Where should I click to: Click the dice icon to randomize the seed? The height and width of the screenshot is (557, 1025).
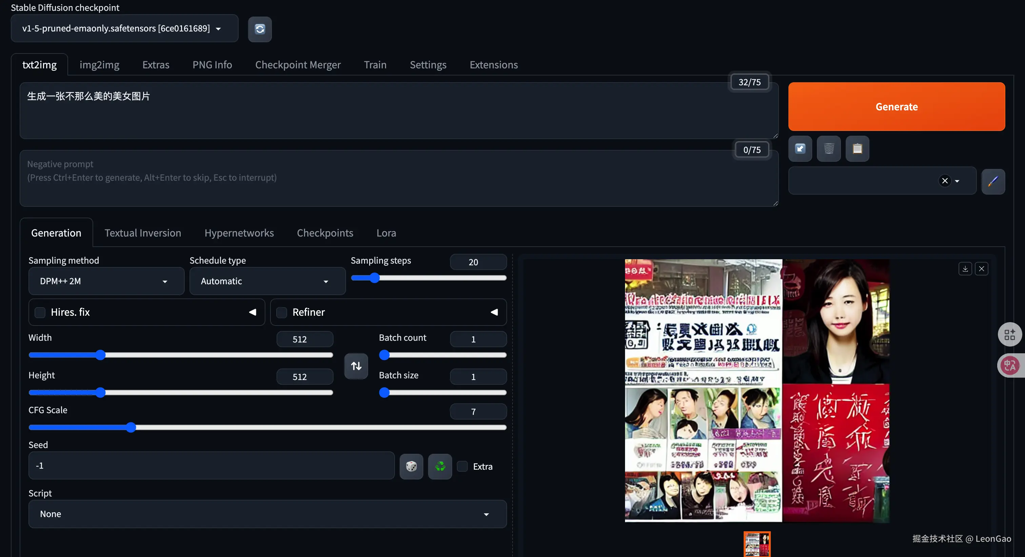[411, 466]
